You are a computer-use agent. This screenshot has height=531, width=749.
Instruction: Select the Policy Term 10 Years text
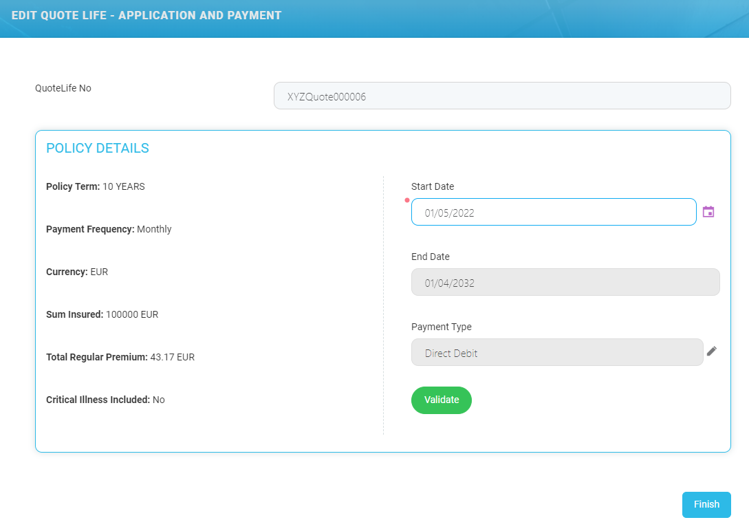(x=96, y=186)
